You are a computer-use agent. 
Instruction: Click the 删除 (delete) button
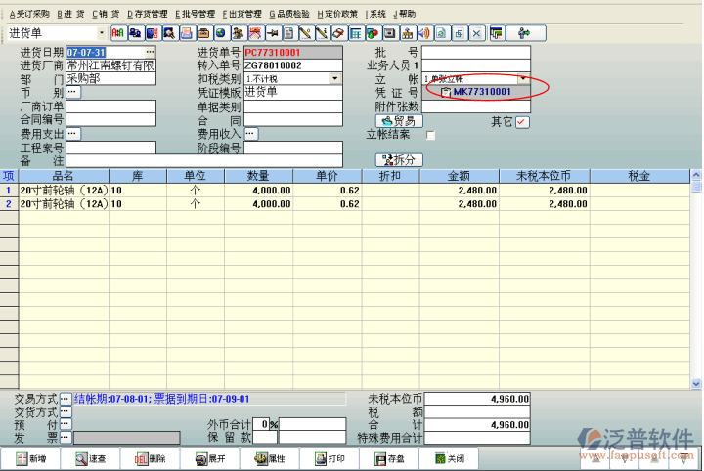point(151,458)
